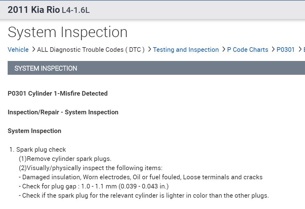Click the Spark plug check step
305x209 pixels.
coord(41,150)
